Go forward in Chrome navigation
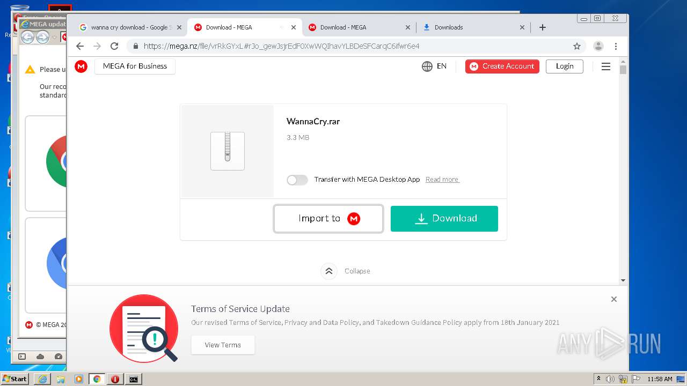Image resolution: width=687 pixels, height=386 pixels. tap(97, 46)
